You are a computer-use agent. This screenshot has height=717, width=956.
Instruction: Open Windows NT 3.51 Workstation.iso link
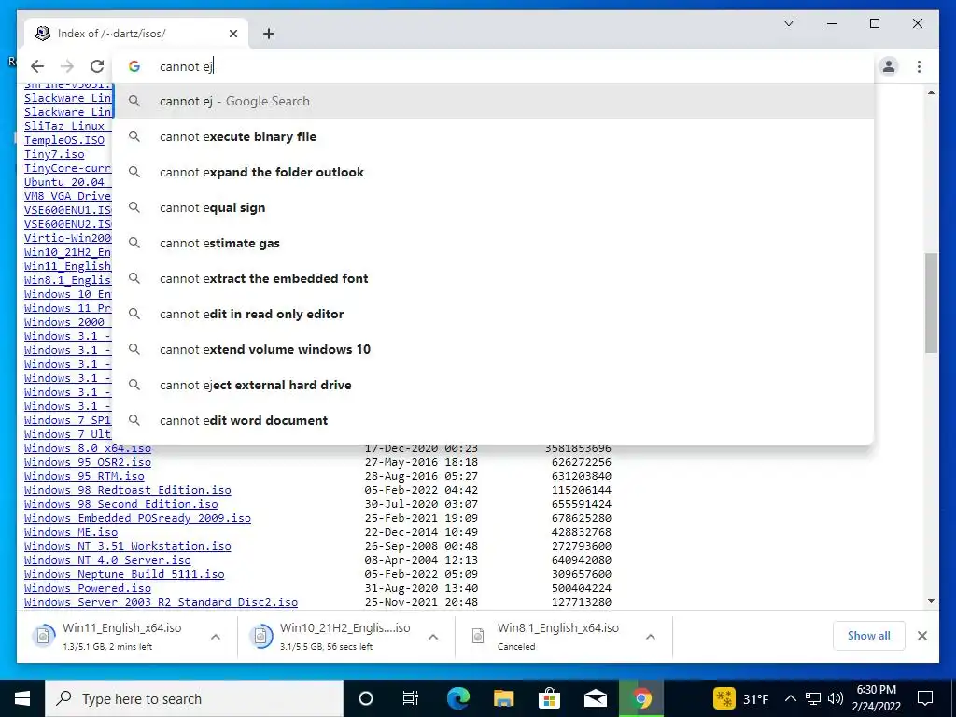coord(127,546)
